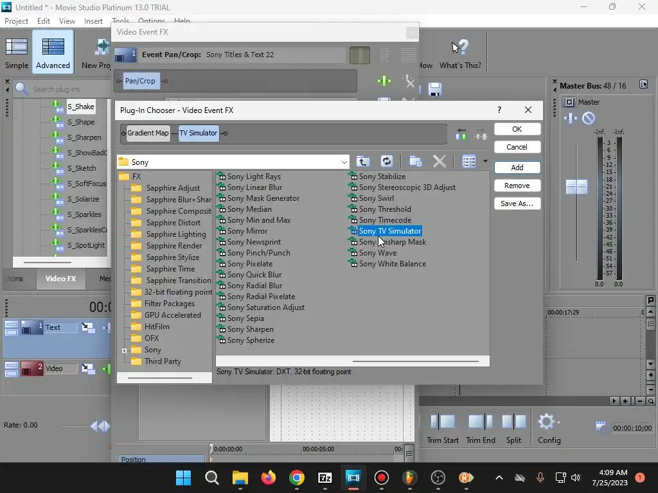Click the timeline zoom-in plus button
658x493 pixels.
(x=625, y=401)
